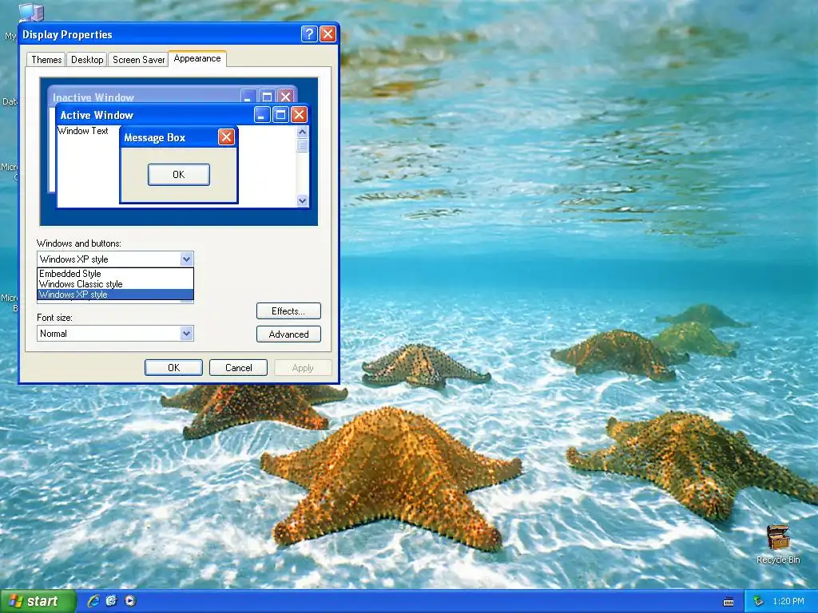Select the Appearance tab
This screenshot has height=613, width=818.
tap(197, 58)
